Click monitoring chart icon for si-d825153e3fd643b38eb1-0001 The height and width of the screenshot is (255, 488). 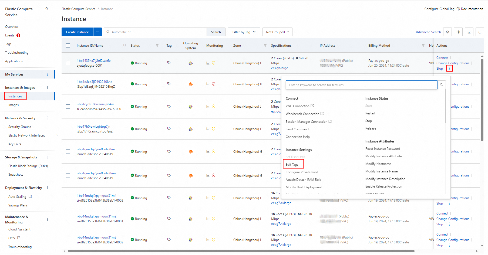[x=208, y=219]
